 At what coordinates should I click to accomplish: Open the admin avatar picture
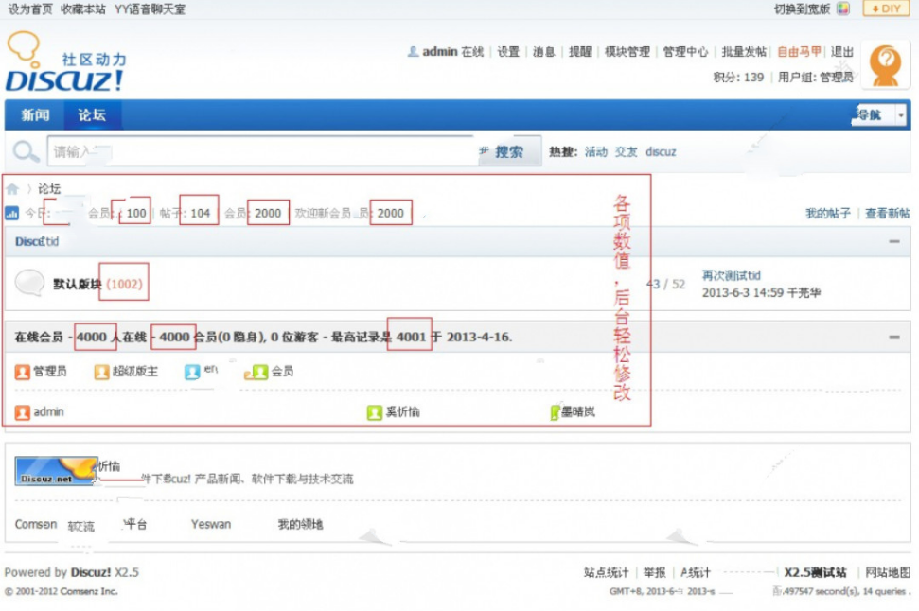pyautogui.click(x=885, y=66)
